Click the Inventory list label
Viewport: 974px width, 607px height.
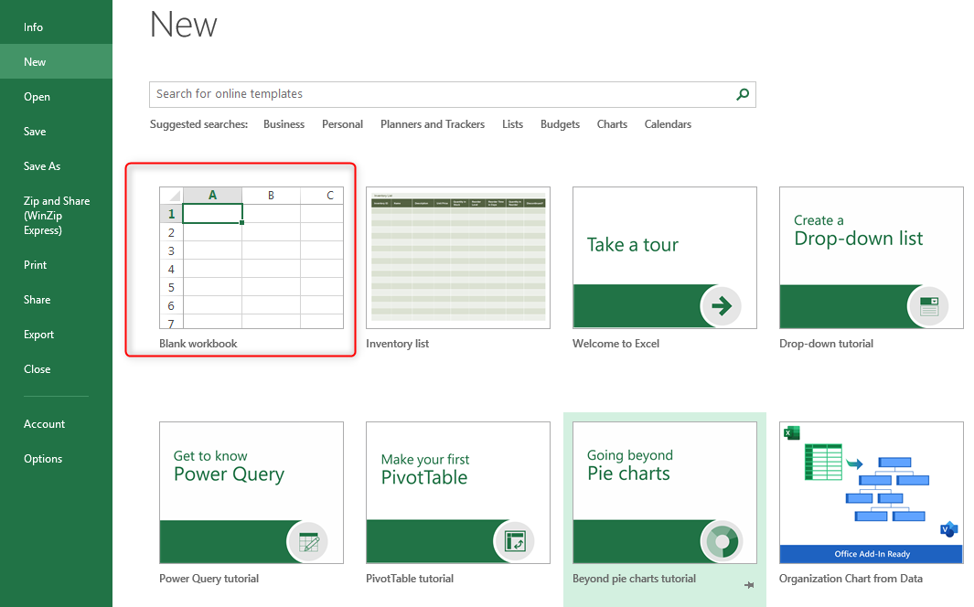tap(398, 343)
